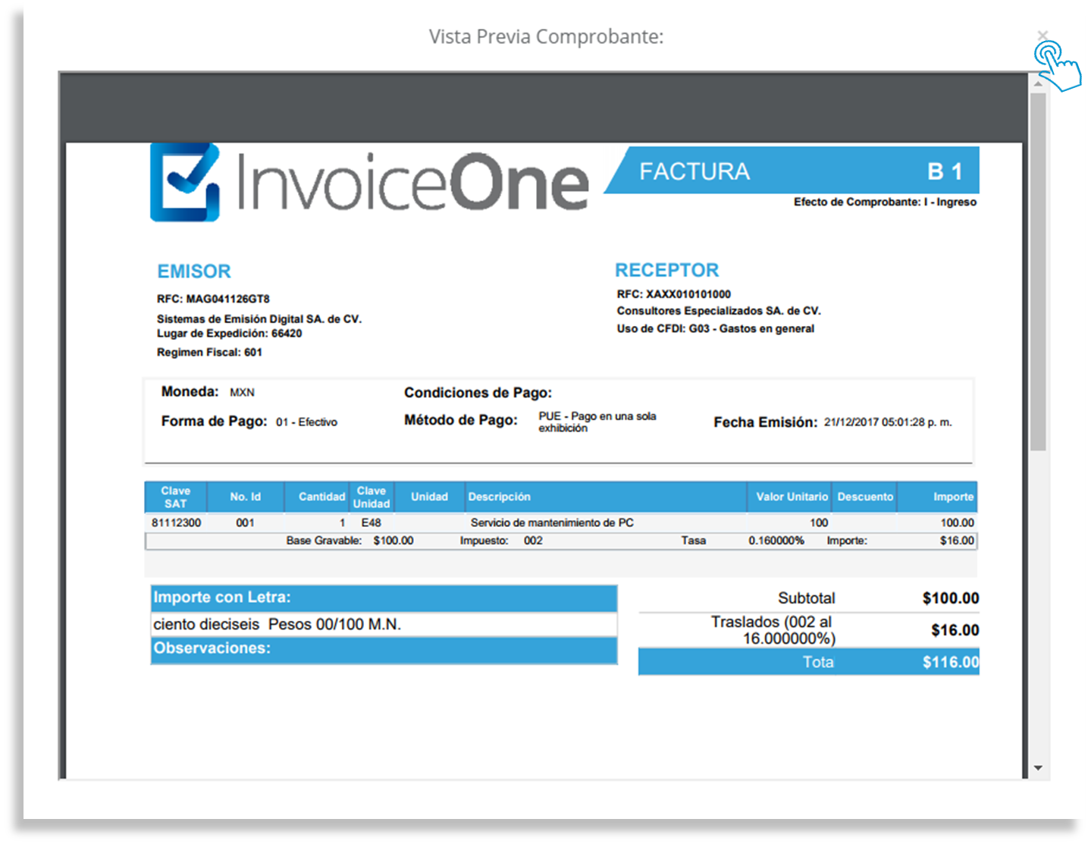Click the RECEPTOR heading
Viewport: 1088px width, 844px height.
[666, 270]
